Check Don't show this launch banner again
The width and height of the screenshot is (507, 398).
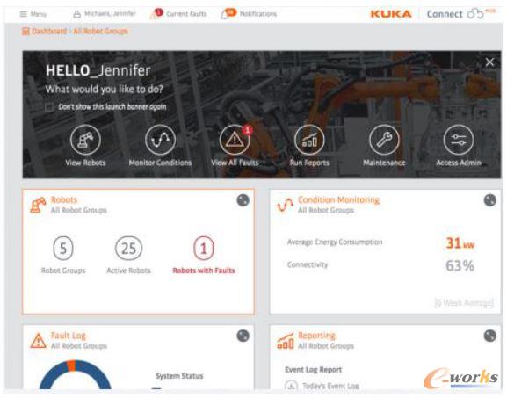(49, 107)
